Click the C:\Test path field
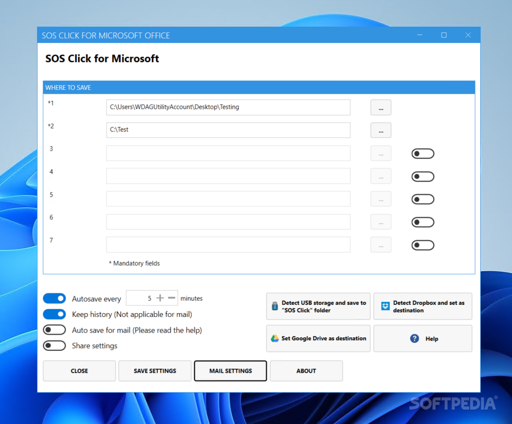This screenshot has height=424, width=512. (228, 130)
